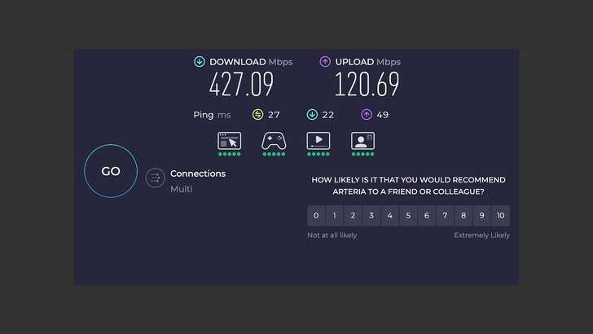Select rating 10 on recommendation scale
This screenshot has height=334, width=593.
click(x=500, y=216)
